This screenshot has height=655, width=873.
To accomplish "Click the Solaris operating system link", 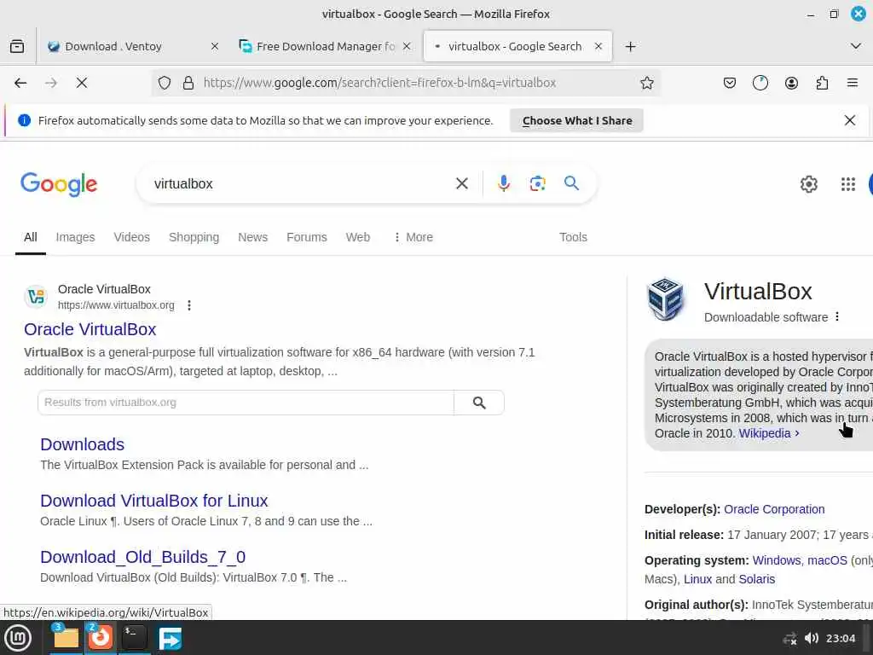I will (757, 579).
